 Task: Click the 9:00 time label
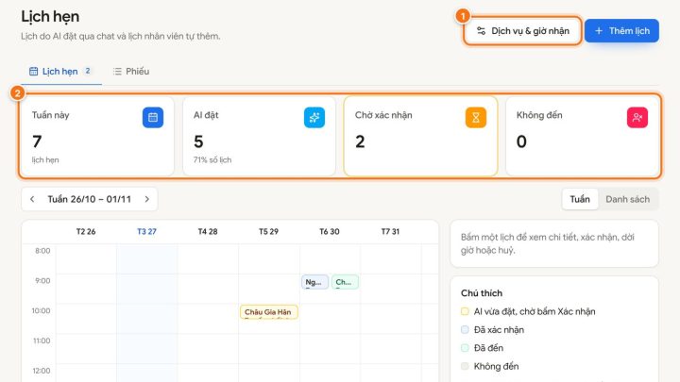(42, 281)
